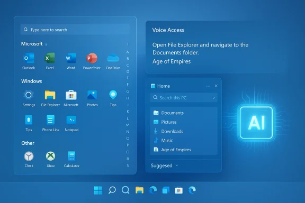This screenshot has height=203, width=305.
Task: Open the Tips tile beside Phone Link
Action: pos(29,123)
